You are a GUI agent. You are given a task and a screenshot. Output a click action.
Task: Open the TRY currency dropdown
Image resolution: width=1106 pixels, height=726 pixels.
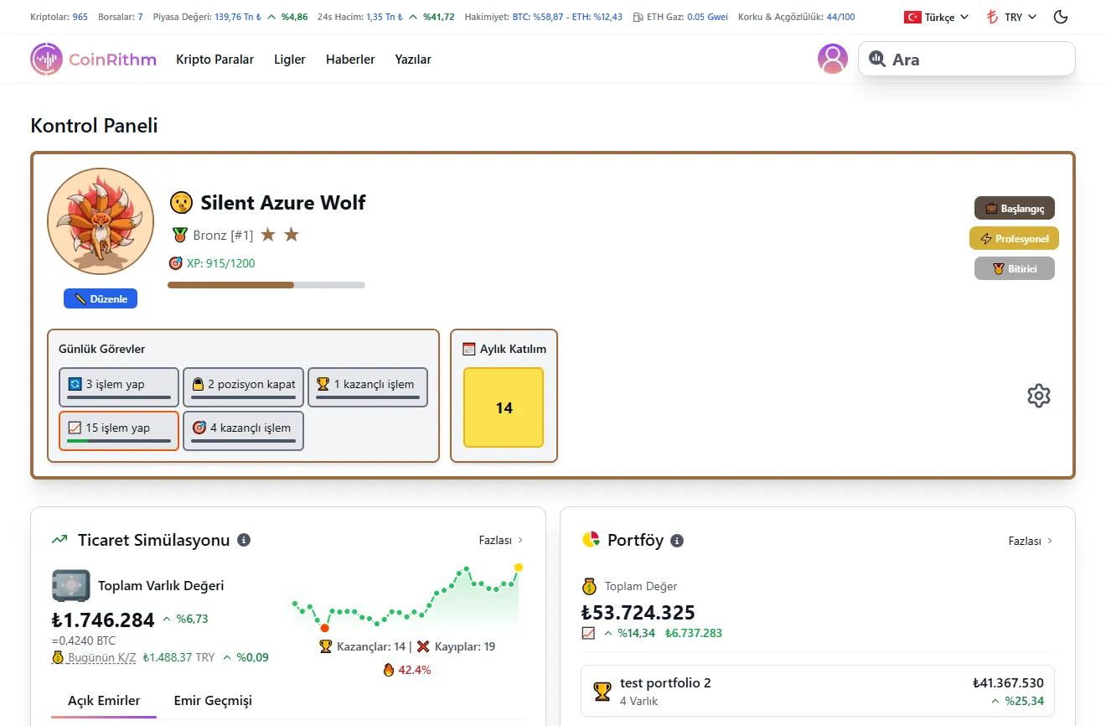pos(1010,16)
